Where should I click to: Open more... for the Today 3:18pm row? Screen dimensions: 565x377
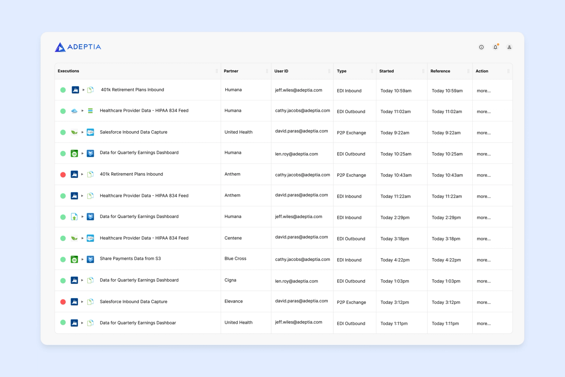(484, 239)
